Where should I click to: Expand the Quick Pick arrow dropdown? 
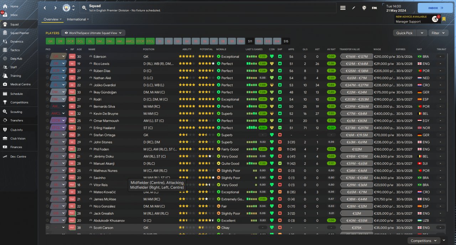422,33
